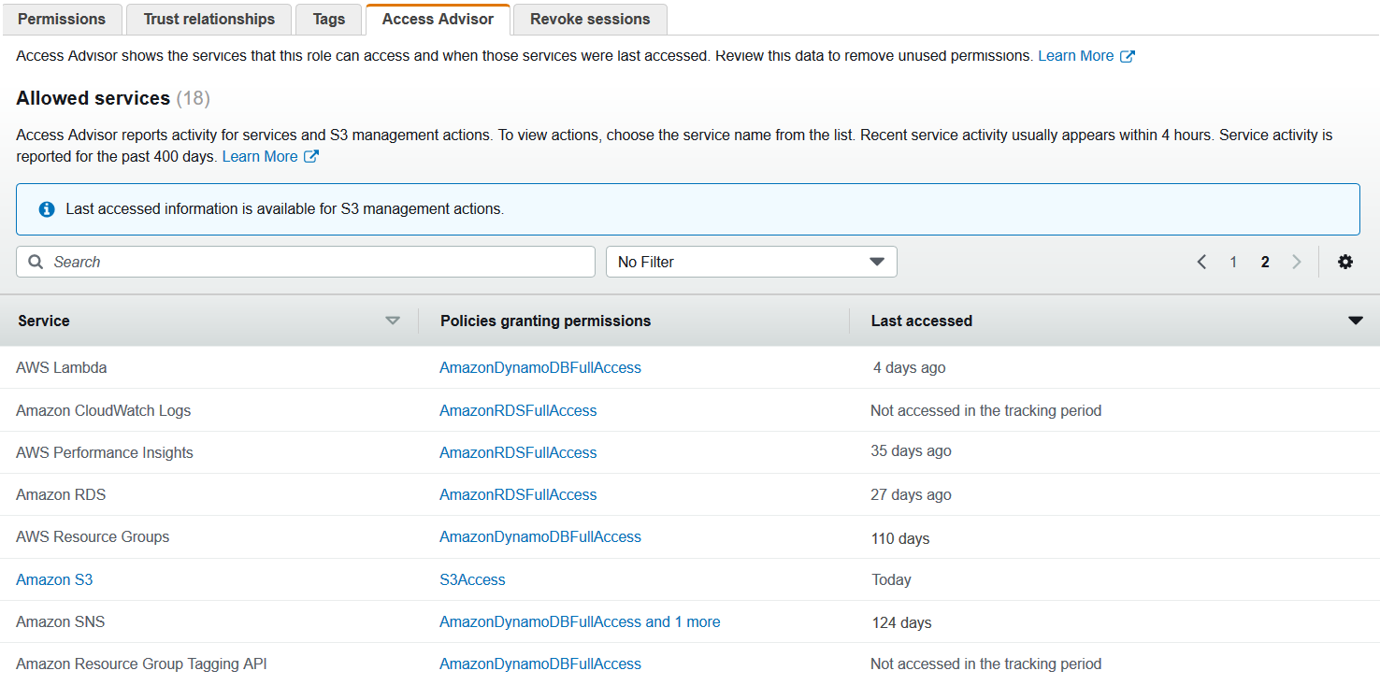Open AmazonRDSFullAccess policy for Amazon RDS row
The image size is (1380, 685).
518,494
